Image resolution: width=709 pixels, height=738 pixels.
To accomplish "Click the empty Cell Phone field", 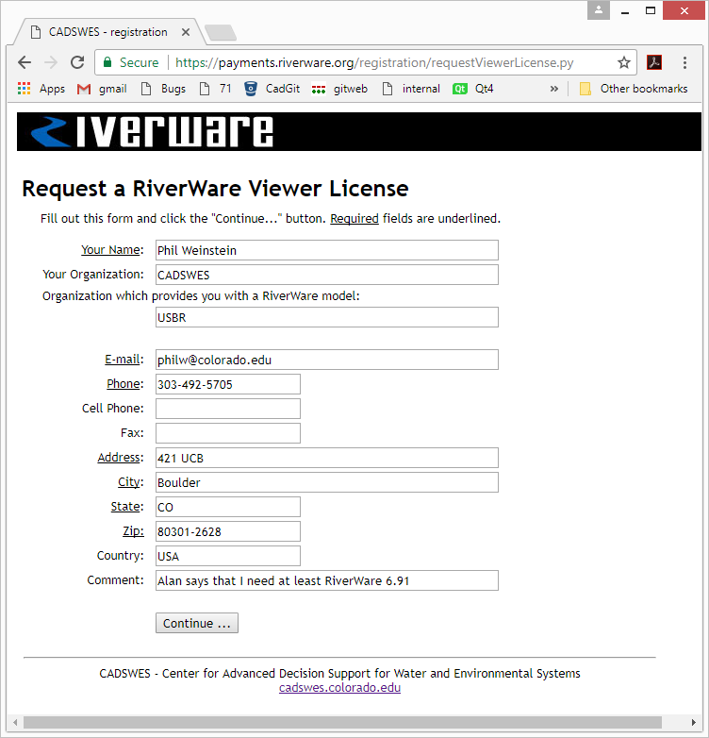I will point(228,409).
